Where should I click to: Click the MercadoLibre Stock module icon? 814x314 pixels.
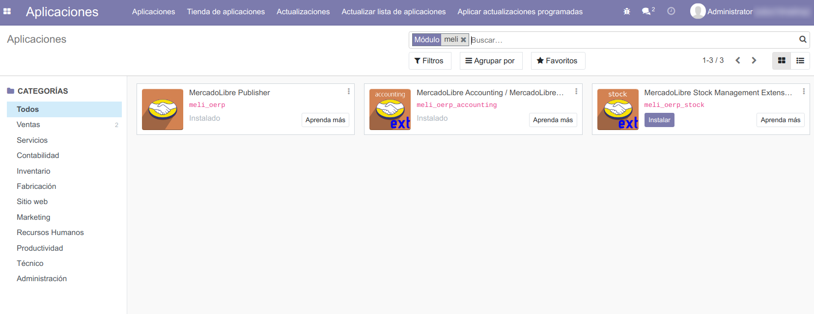tap(618, 109)
